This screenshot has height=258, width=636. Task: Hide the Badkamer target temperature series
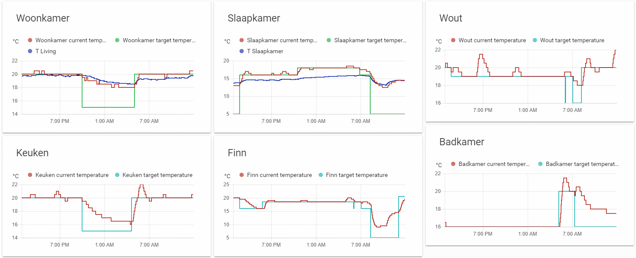582,164
